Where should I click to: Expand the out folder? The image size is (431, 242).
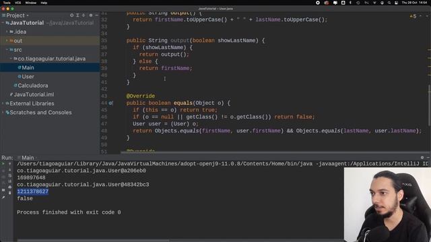click(7, 40)
